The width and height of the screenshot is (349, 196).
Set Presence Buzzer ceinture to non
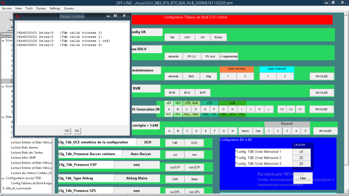tap(194, 155)
